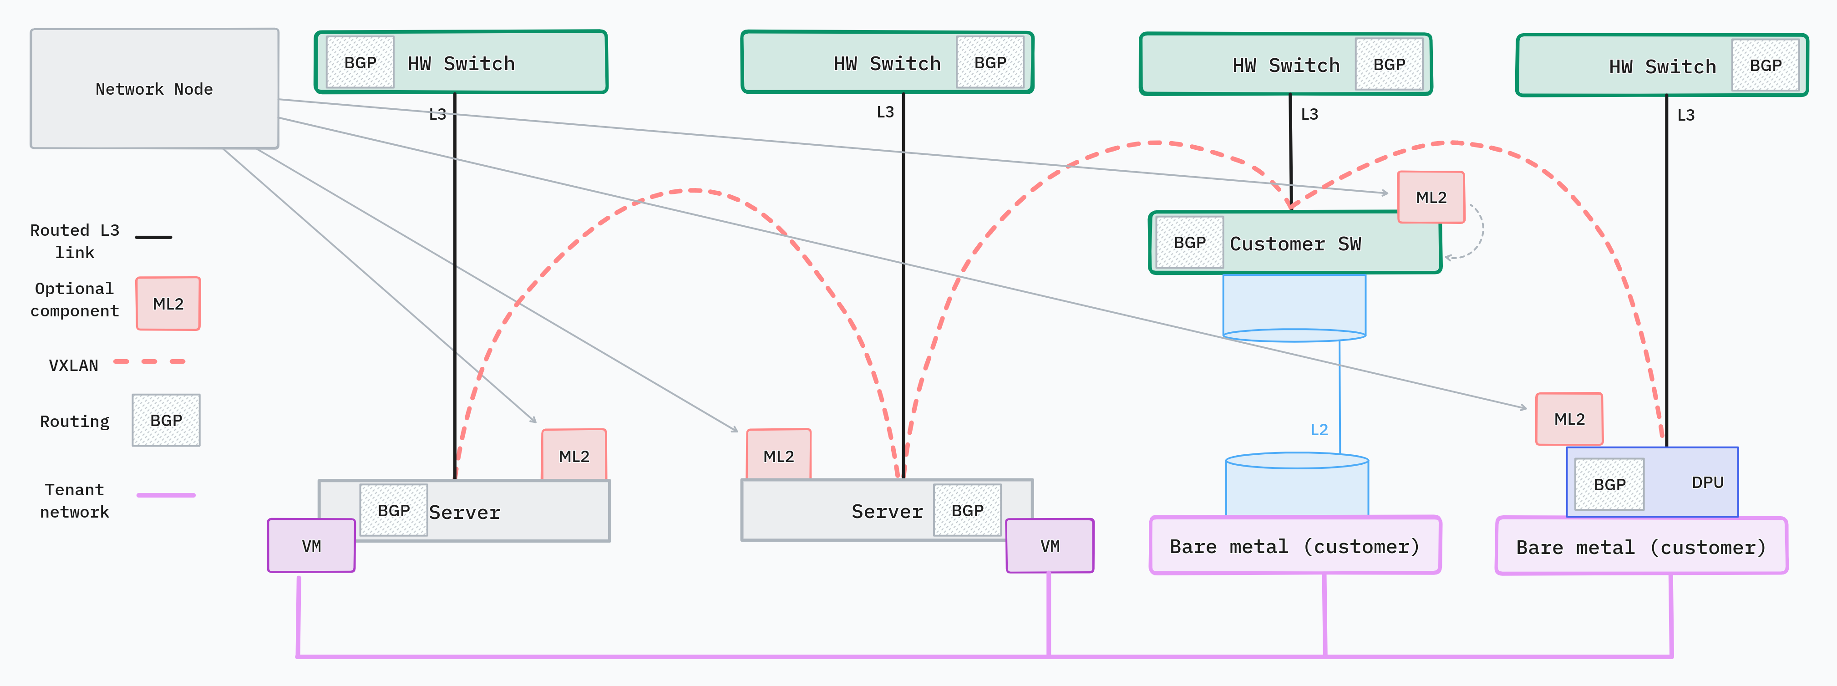Click the ML2 box above the DPU

point(1569,419)
